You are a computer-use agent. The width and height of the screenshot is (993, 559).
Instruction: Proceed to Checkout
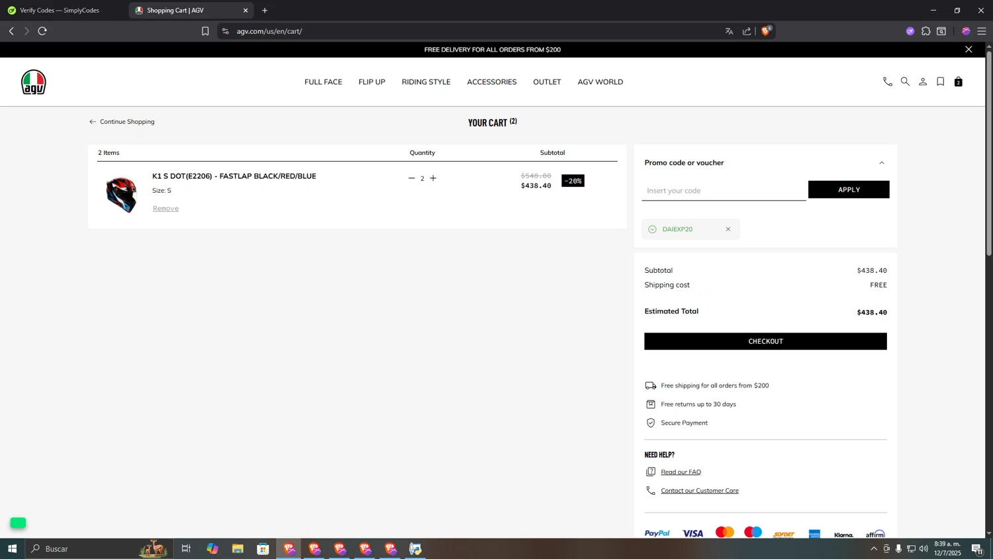click(x=765, y=342)
